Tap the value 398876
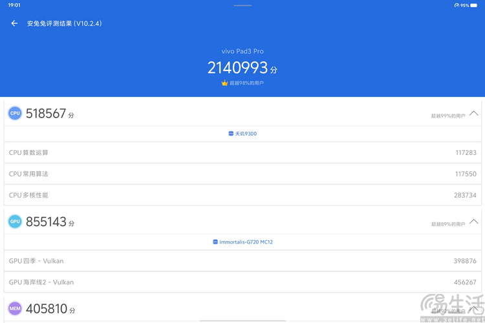485x323 pixels. click(x=465, y=261)
